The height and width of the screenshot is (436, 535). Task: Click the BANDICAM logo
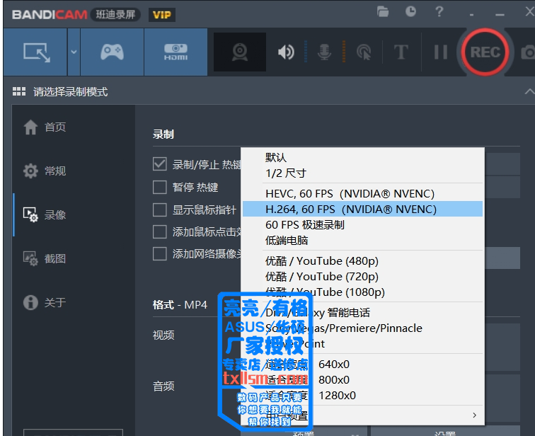50,15
